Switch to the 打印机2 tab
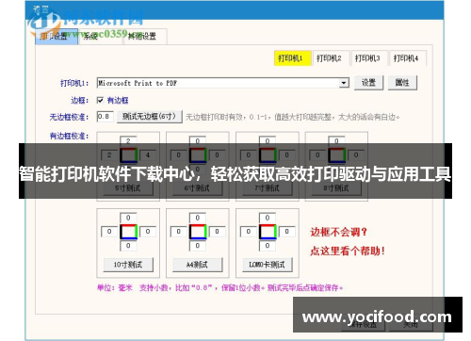471x341 pixels. (331, 58)
